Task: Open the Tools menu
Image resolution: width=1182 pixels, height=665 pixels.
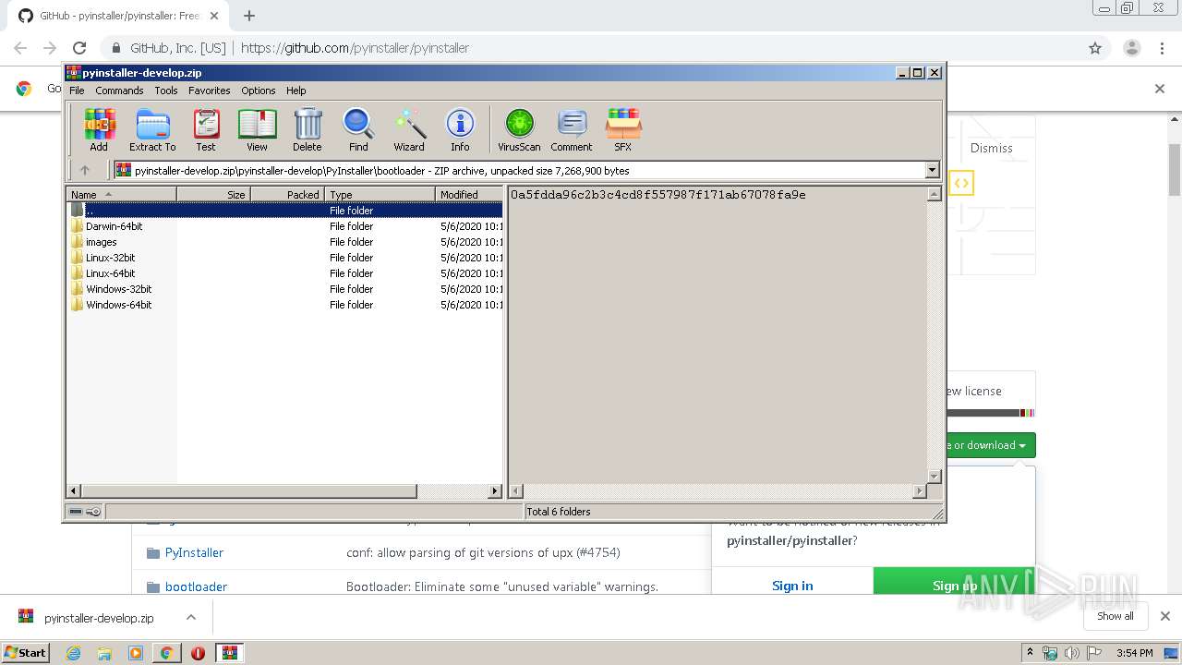Action: pyautogui.click(x=166, y=91)
